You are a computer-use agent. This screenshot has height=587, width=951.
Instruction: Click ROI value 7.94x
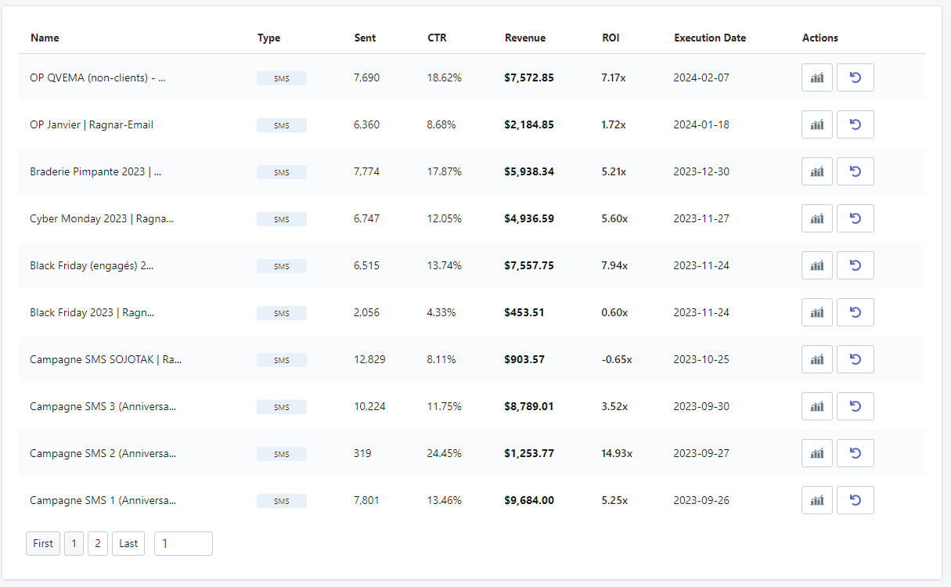tap(614, 265)
